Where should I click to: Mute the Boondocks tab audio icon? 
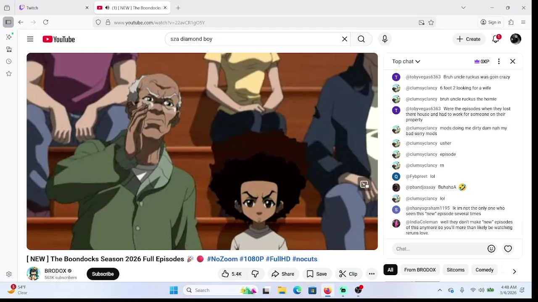pos(107,8)
